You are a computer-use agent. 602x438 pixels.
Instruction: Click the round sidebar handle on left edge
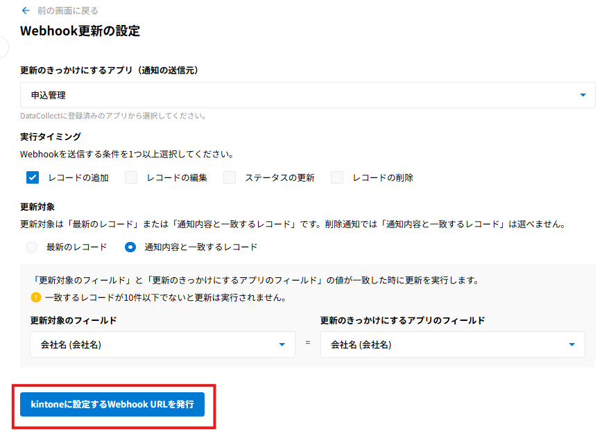3,46
